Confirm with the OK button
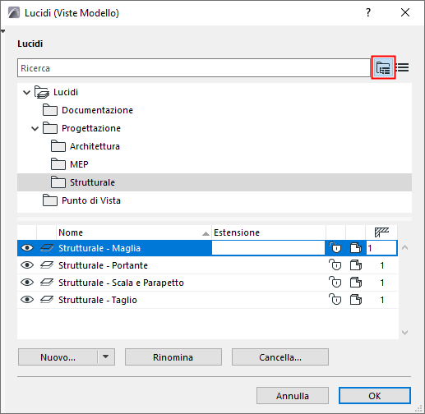Image resolution: width=425 pixels, height=414 pixels. tap(375, 396)
